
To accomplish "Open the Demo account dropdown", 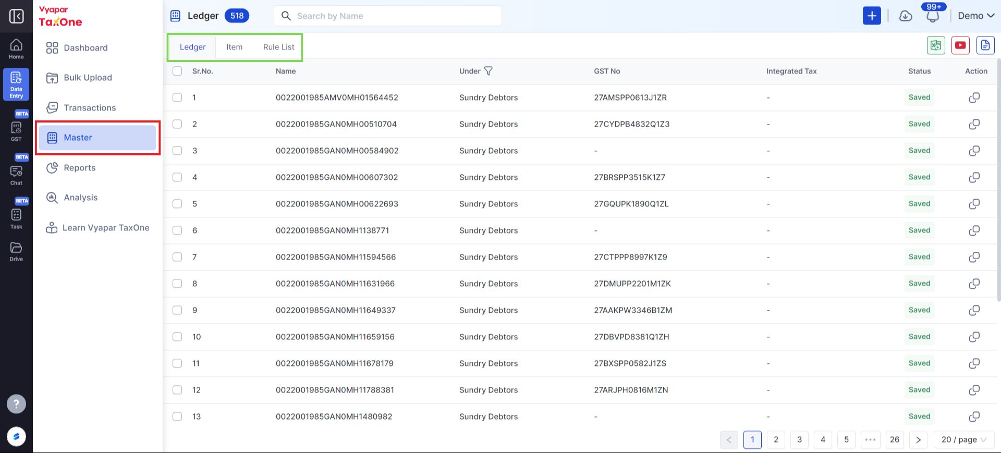I will [x=976, y=16].
